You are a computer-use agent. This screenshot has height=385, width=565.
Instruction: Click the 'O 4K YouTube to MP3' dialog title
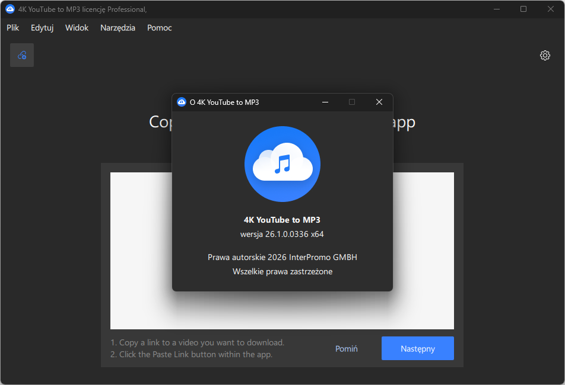224,102
